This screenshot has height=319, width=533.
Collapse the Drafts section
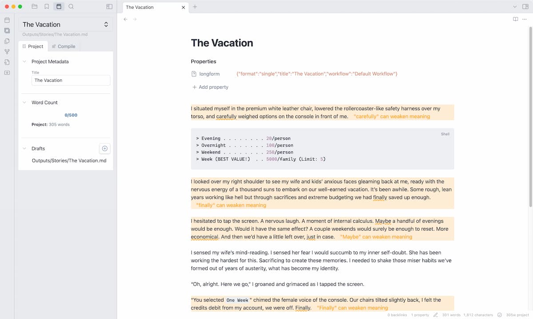[x=24, y=149]
